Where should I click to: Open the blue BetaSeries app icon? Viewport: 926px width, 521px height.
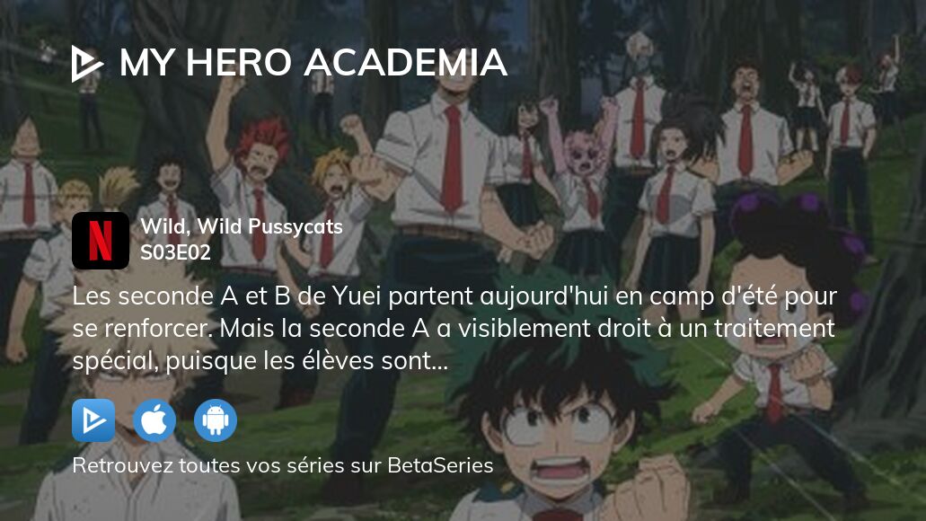tap(93, 420)
